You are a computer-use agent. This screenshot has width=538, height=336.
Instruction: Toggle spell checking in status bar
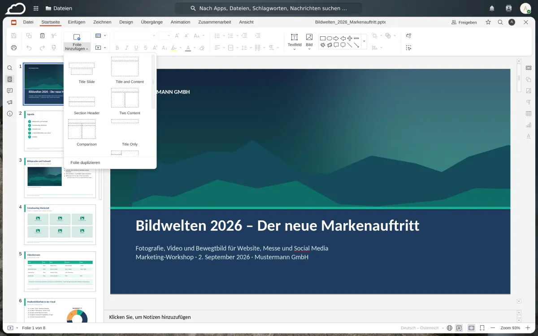tap(459, 328)
